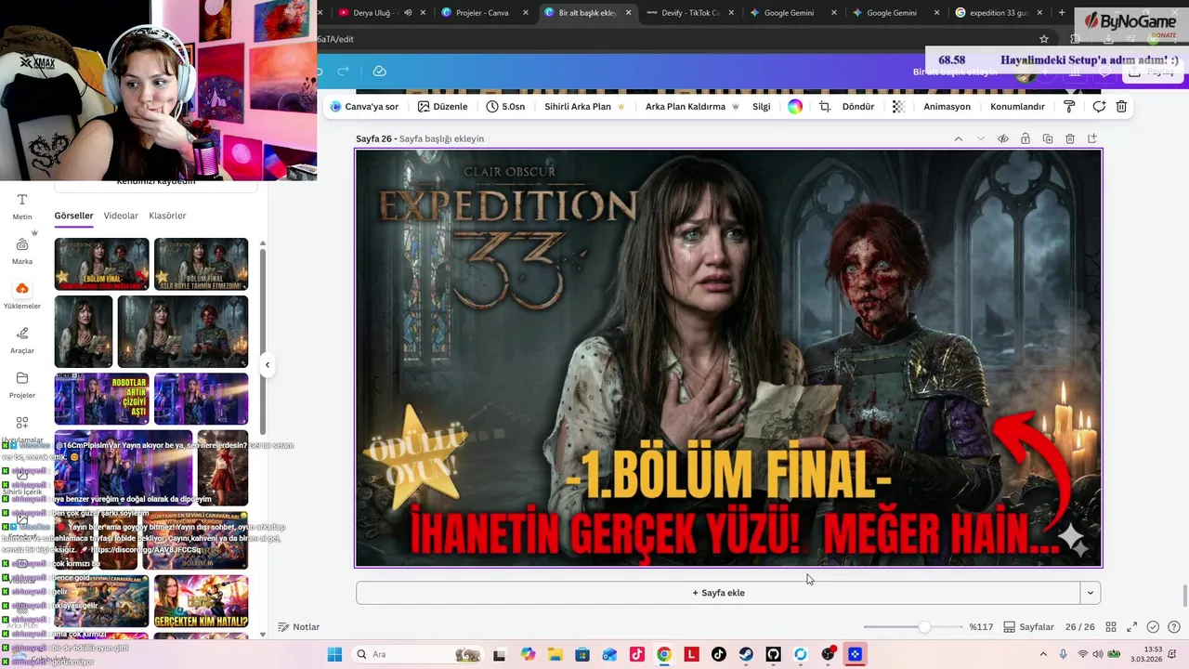Move page 26 up with chevron
The image size is (1189, 669).
[958, 138]
